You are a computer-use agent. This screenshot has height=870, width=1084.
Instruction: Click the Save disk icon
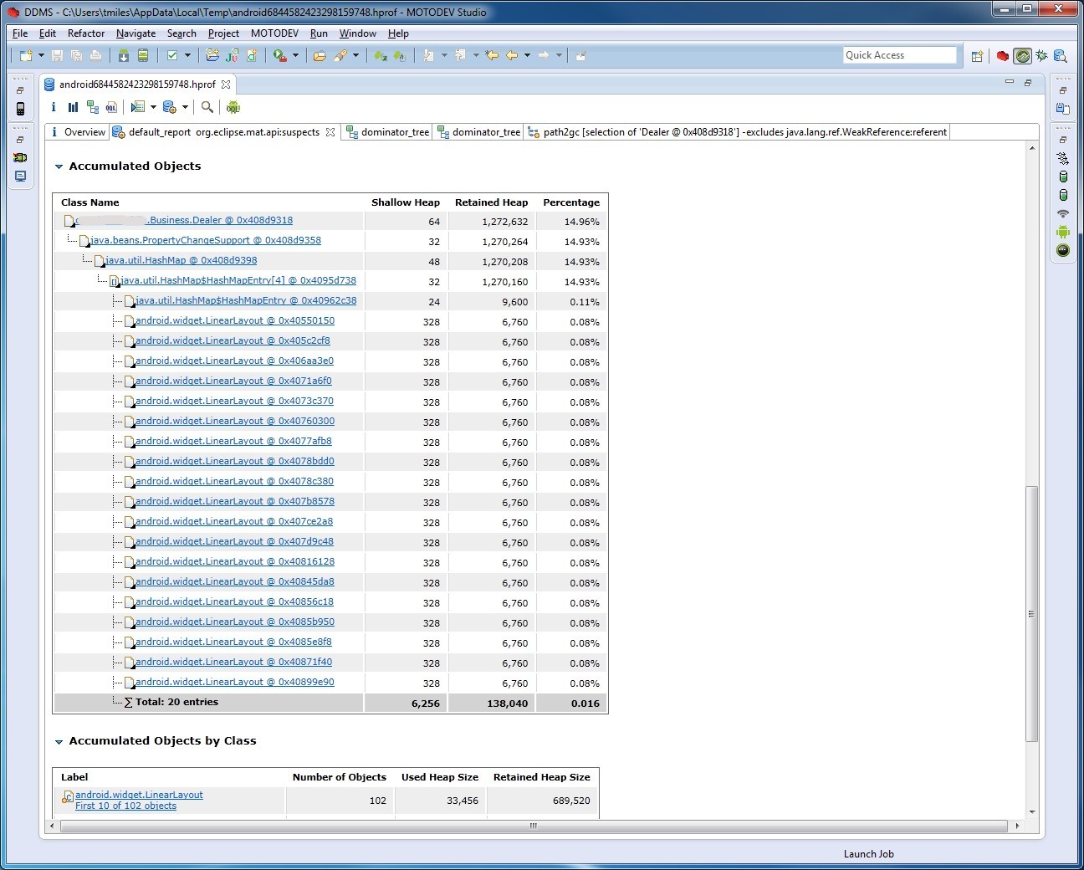pyautogui.click(x=57, y=55)
